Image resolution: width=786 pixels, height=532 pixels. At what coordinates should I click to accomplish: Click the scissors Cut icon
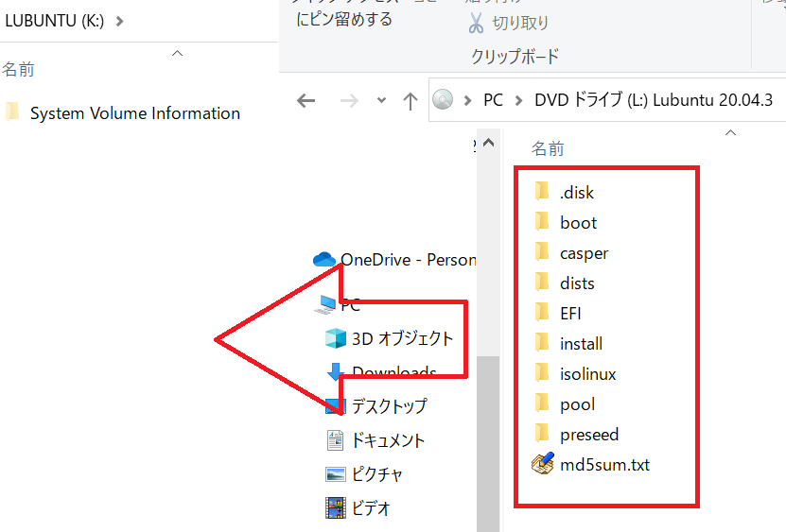476,23
